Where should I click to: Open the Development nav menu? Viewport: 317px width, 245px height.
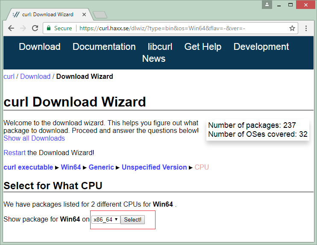point(261,46)
